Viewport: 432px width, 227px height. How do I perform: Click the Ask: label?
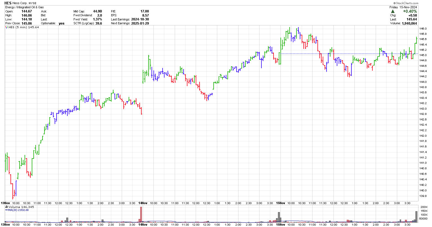pyautogui.click(x=44, y=11)
